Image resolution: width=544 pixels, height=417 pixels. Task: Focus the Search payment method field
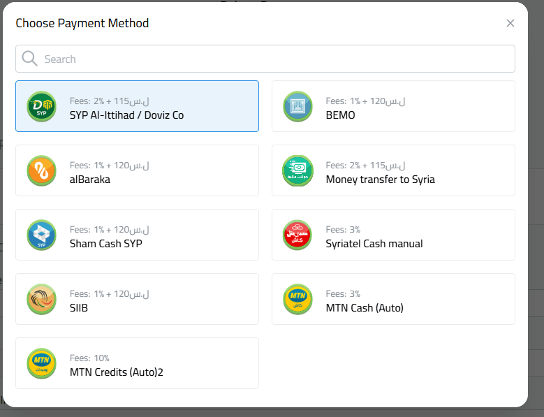[x=265, y=59]
